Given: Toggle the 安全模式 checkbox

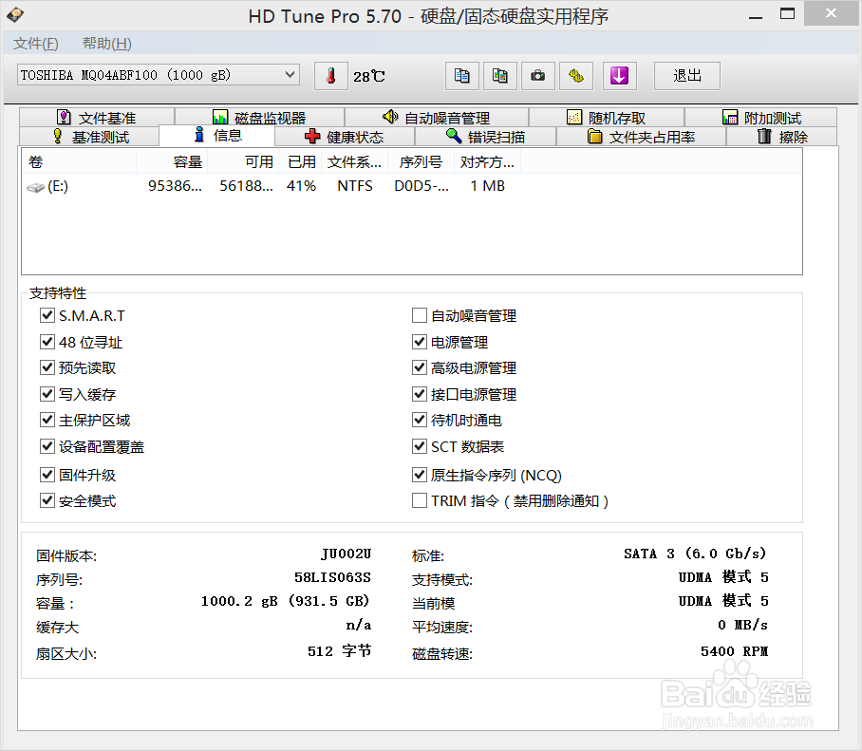Looking at the screenshot, I should (47, 500).
